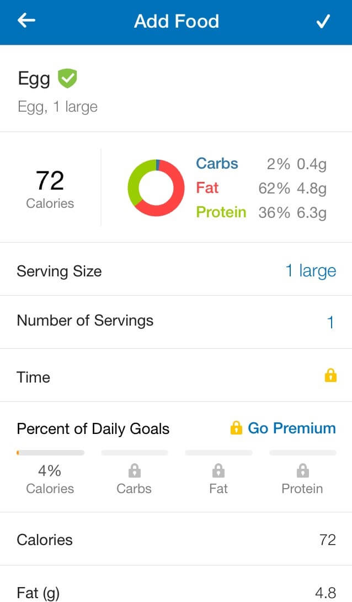
Task: Tap the Fat (g) nutrition row
Action: (176, 584)
